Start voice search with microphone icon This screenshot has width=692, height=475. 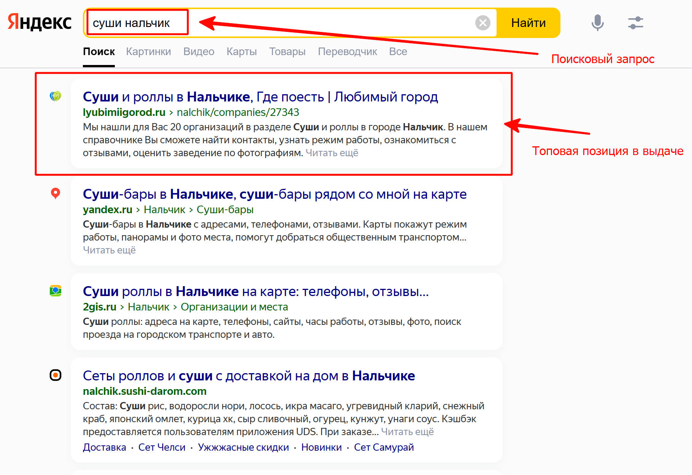(597, 23)
